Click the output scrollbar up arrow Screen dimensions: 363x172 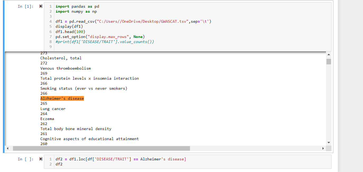point(329,54)
